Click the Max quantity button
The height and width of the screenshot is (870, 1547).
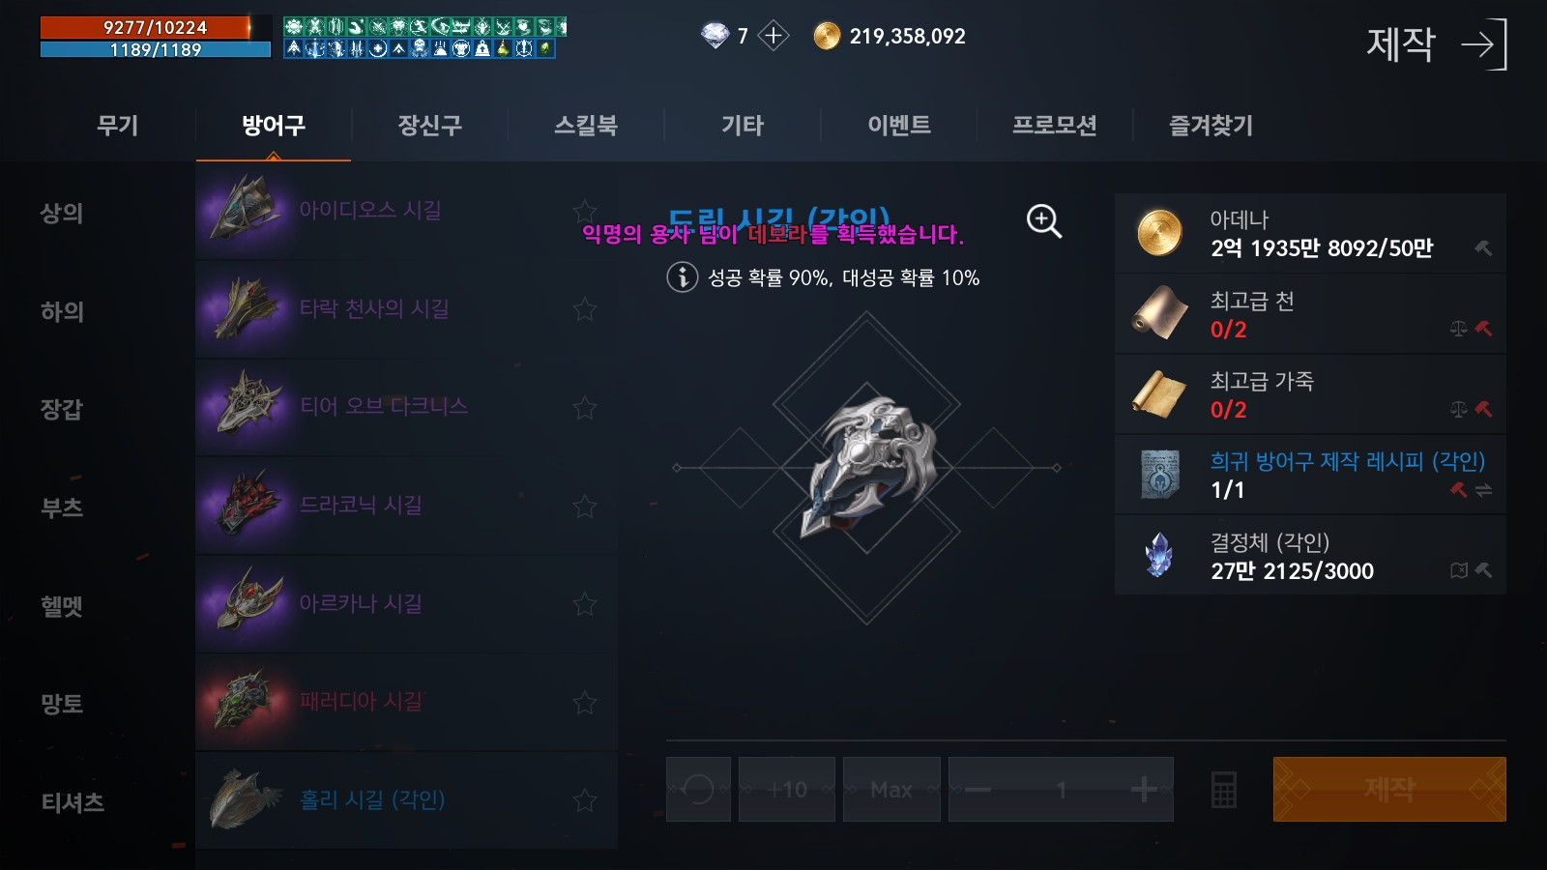(x=891, y=790)
